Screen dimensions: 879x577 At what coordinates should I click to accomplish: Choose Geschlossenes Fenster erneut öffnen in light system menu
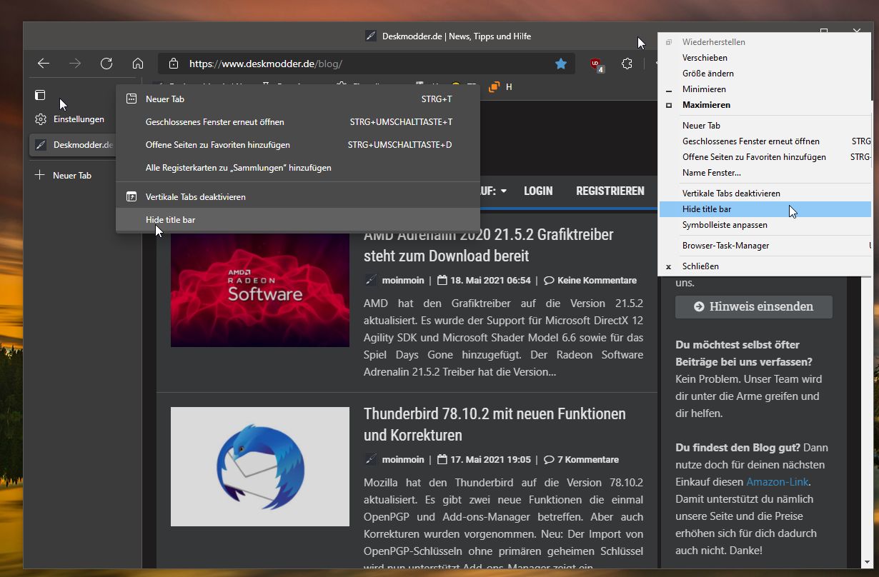coord(766,141)
